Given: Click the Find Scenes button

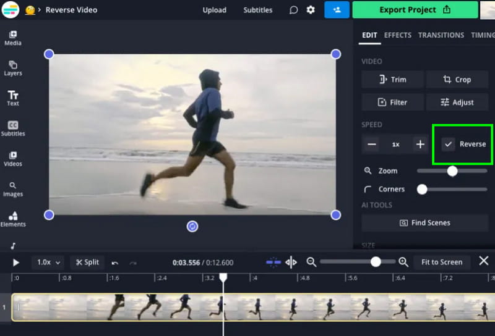Looking at the screenshot, I should tap(425, 222).
